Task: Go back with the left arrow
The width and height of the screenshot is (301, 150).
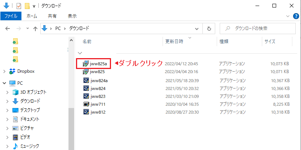Action: tap(8, 29)
